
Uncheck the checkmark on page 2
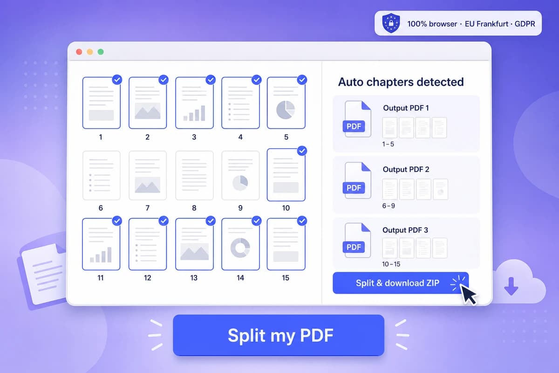[163, 80]
